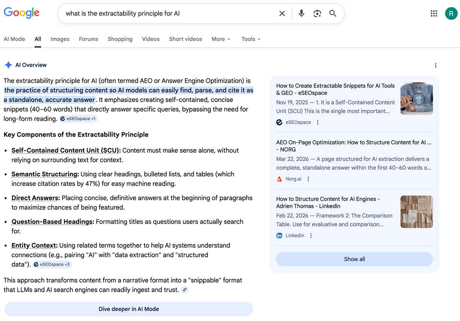Click the Show all sources button
Image resolution: width=460 pixels, height=321 pixels.
point(354,259)
